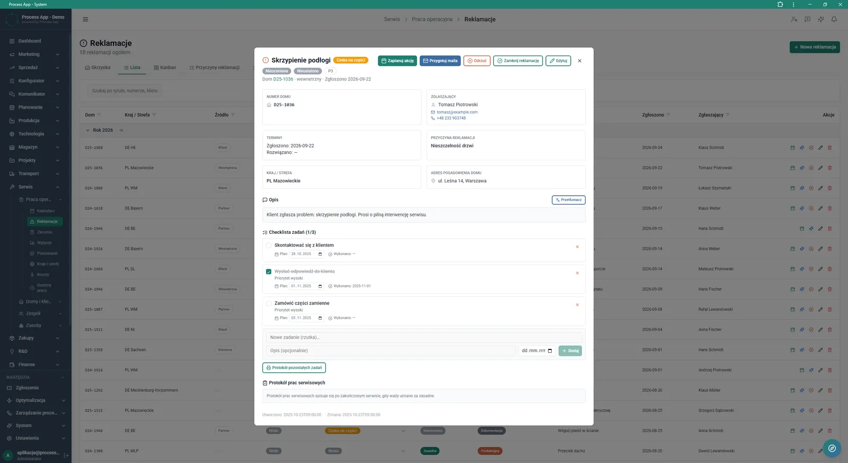Open the help compass floating button

pos(832,448)
